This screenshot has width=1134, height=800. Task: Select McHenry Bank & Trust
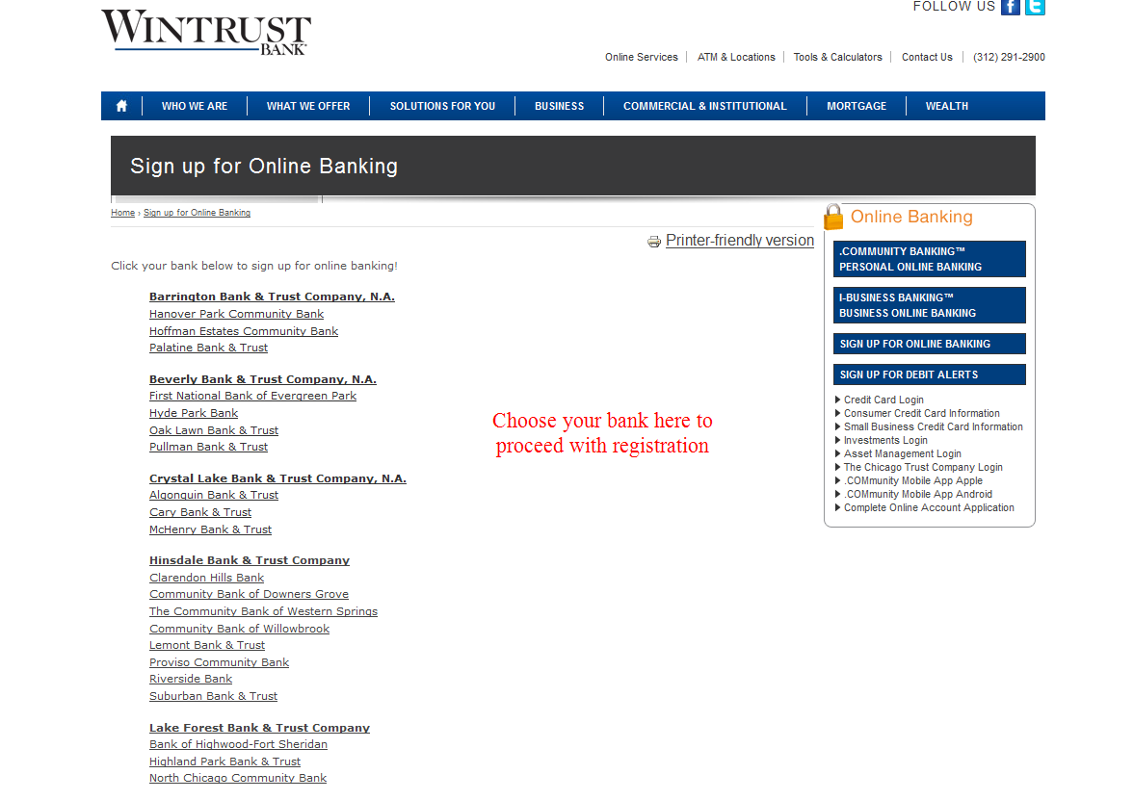point(210,529)
